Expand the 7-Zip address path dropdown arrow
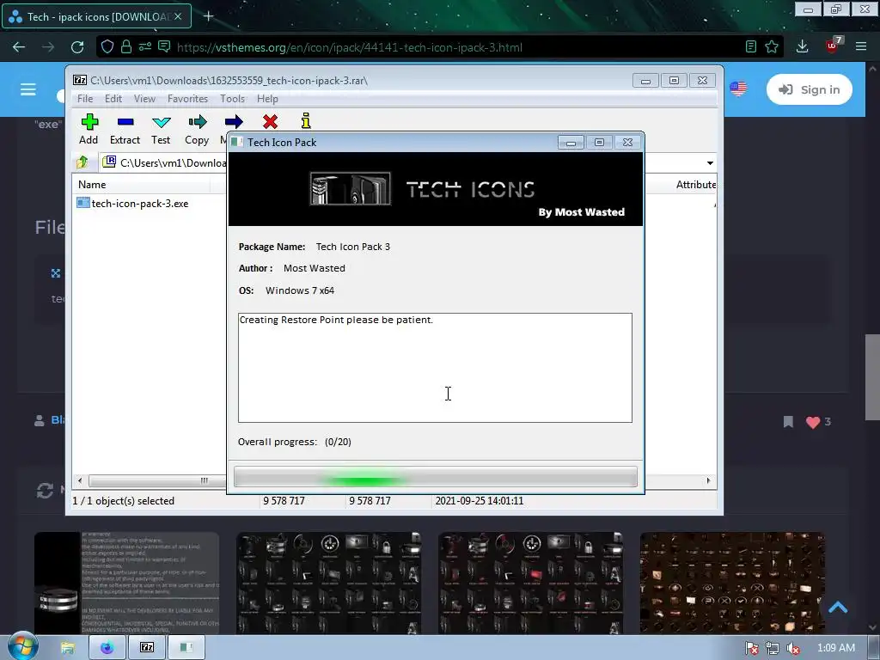The height and width of the screenshot is (660, 880). [x=710, y=163]
